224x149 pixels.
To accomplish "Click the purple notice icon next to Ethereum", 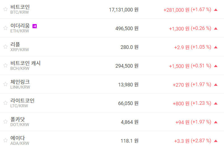I will [35, 26].
